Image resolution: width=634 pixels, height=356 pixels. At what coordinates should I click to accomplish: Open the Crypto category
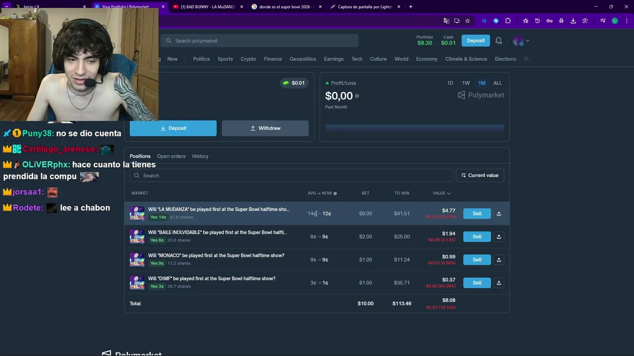(x=248, y=59)
